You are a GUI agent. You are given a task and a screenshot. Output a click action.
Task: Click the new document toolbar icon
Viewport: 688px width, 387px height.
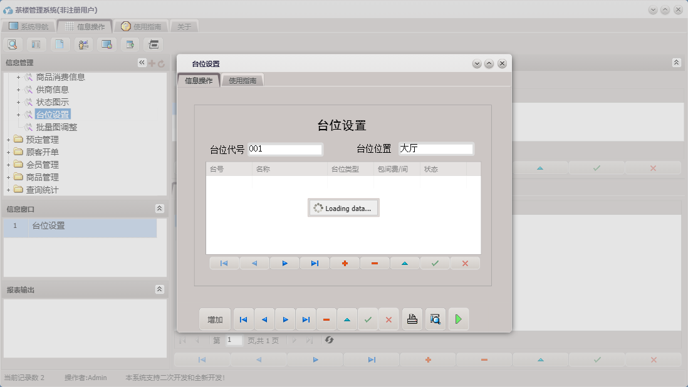60,44
